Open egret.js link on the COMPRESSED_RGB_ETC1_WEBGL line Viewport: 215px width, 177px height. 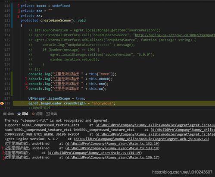click(x=156, y=134)
